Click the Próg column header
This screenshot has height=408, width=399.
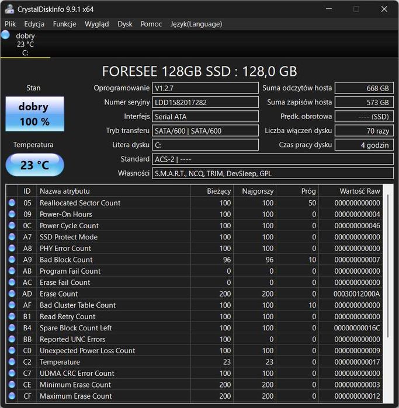297,191
